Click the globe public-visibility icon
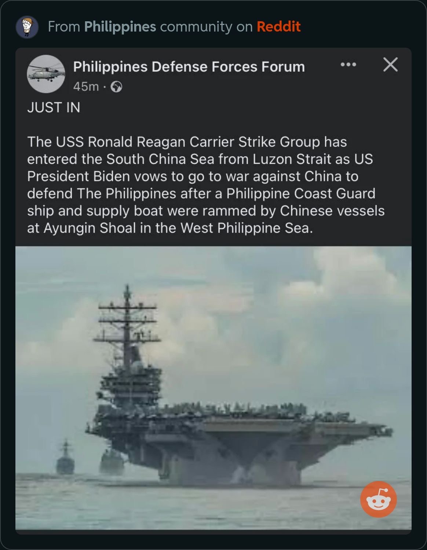The height and width of the screenshot is (550, 427). point(116,87)
